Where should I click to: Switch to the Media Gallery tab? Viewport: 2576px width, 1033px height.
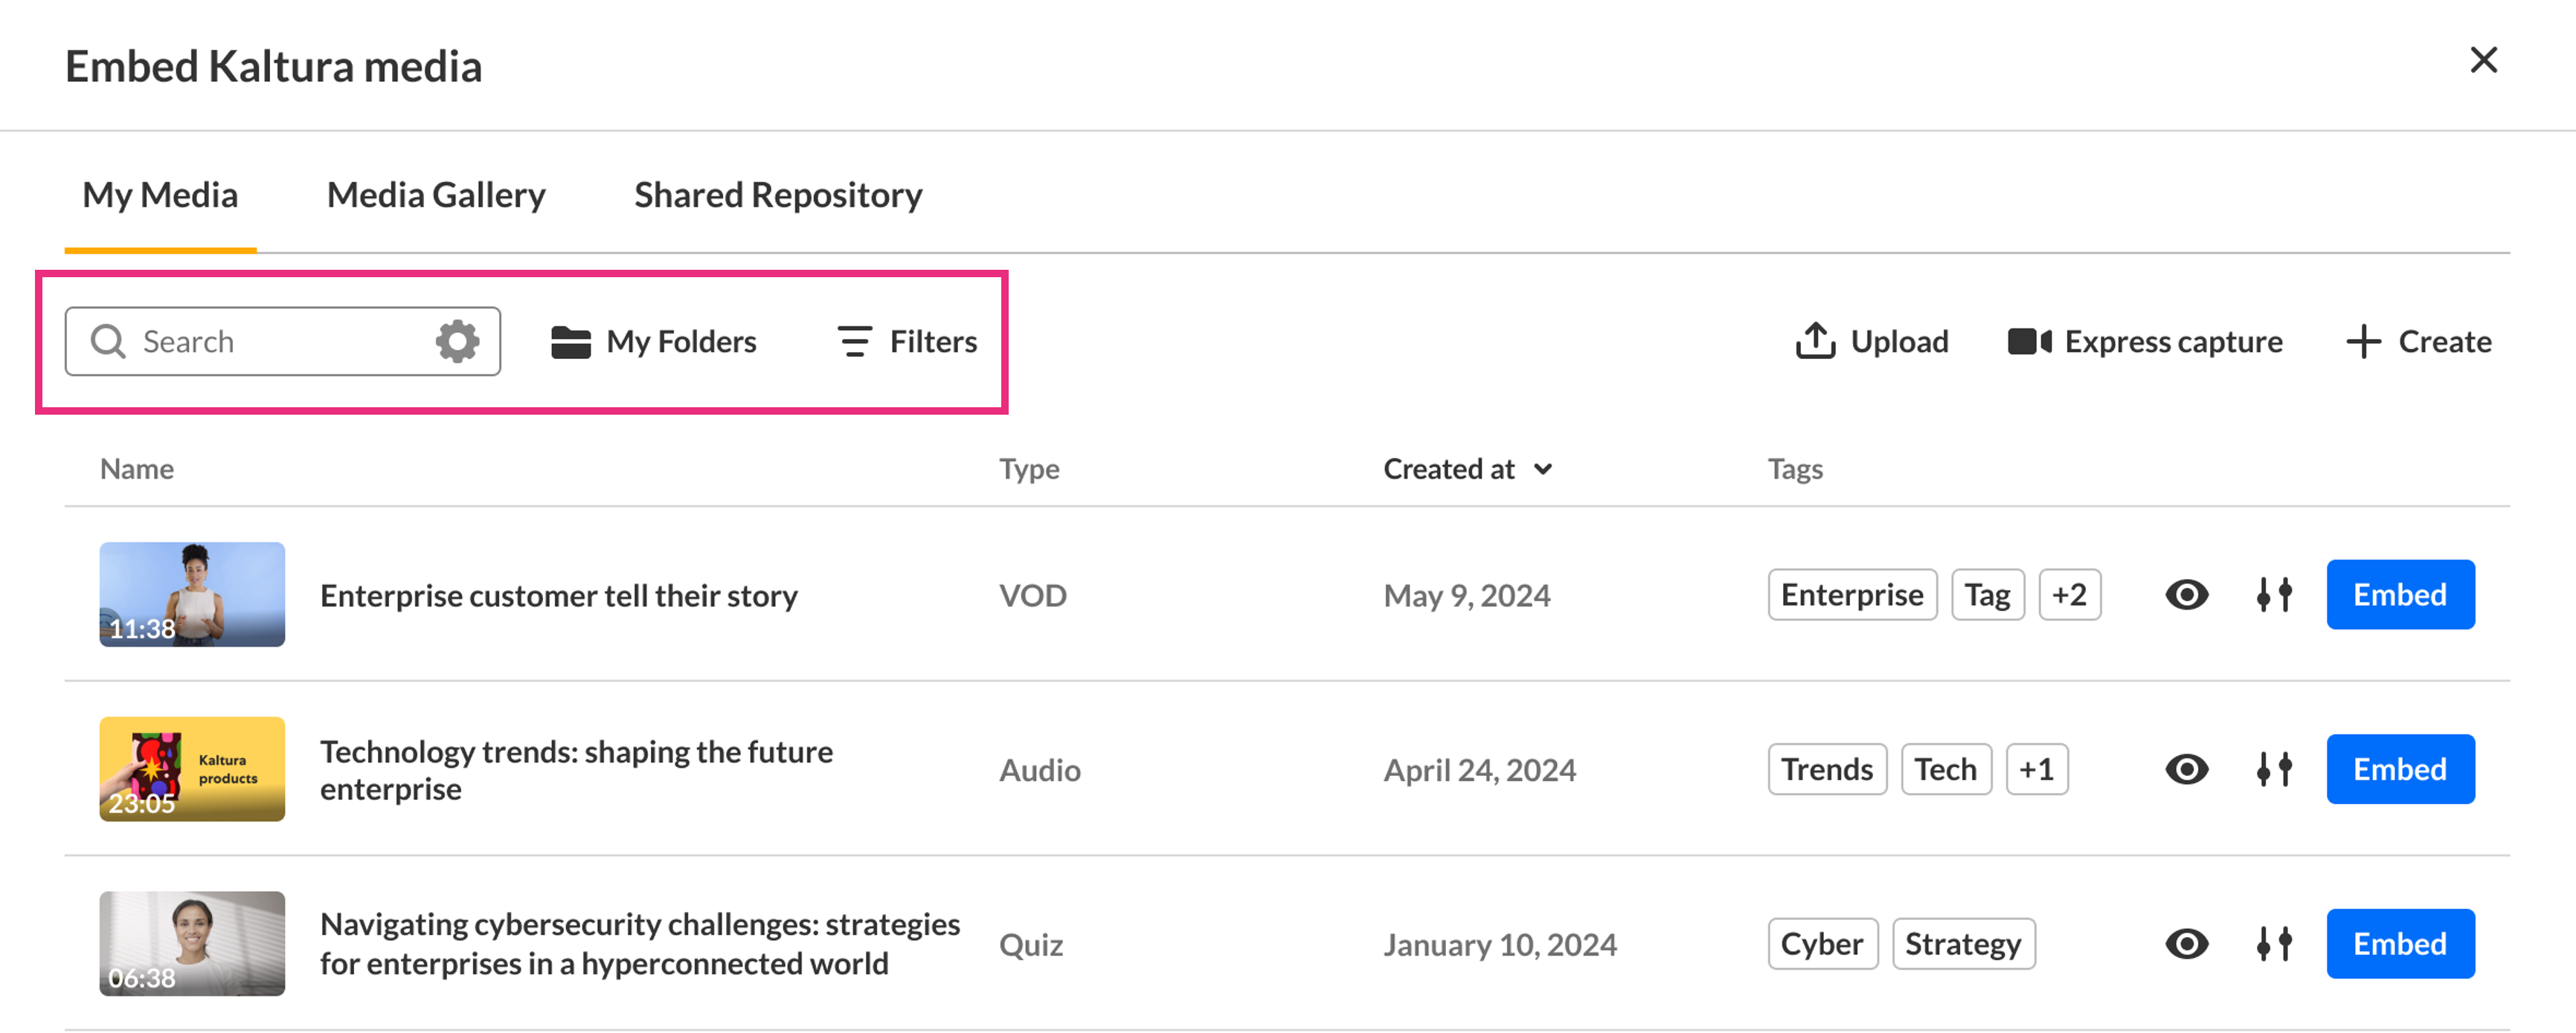pyautogui.click(x=436, y=195)
